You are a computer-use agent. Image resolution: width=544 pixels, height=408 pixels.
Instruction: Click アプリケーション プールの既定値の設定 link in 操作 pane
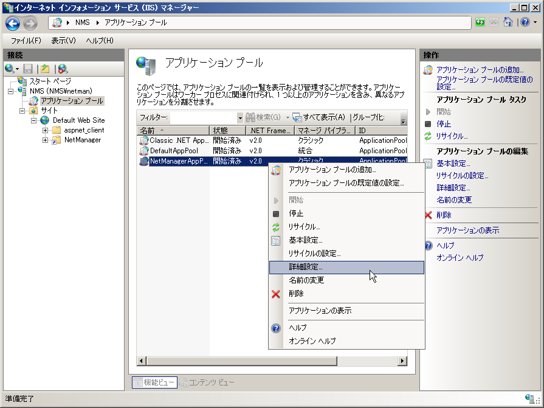484,83
